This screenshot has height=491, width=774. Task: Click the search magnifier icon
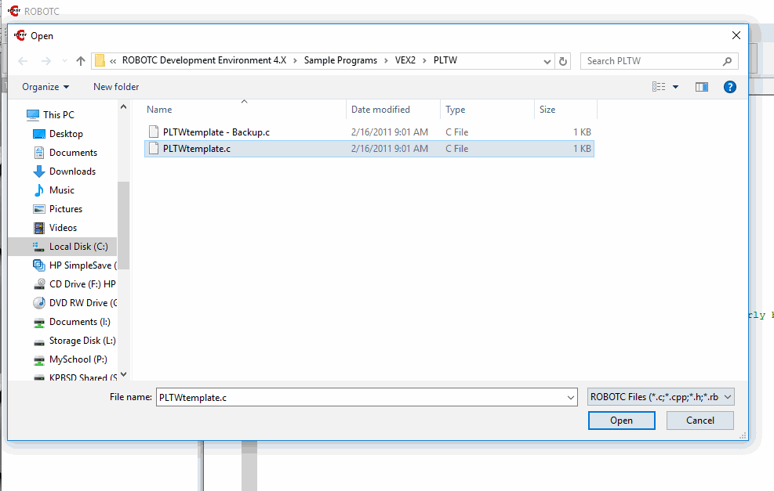tap(727, 61)
